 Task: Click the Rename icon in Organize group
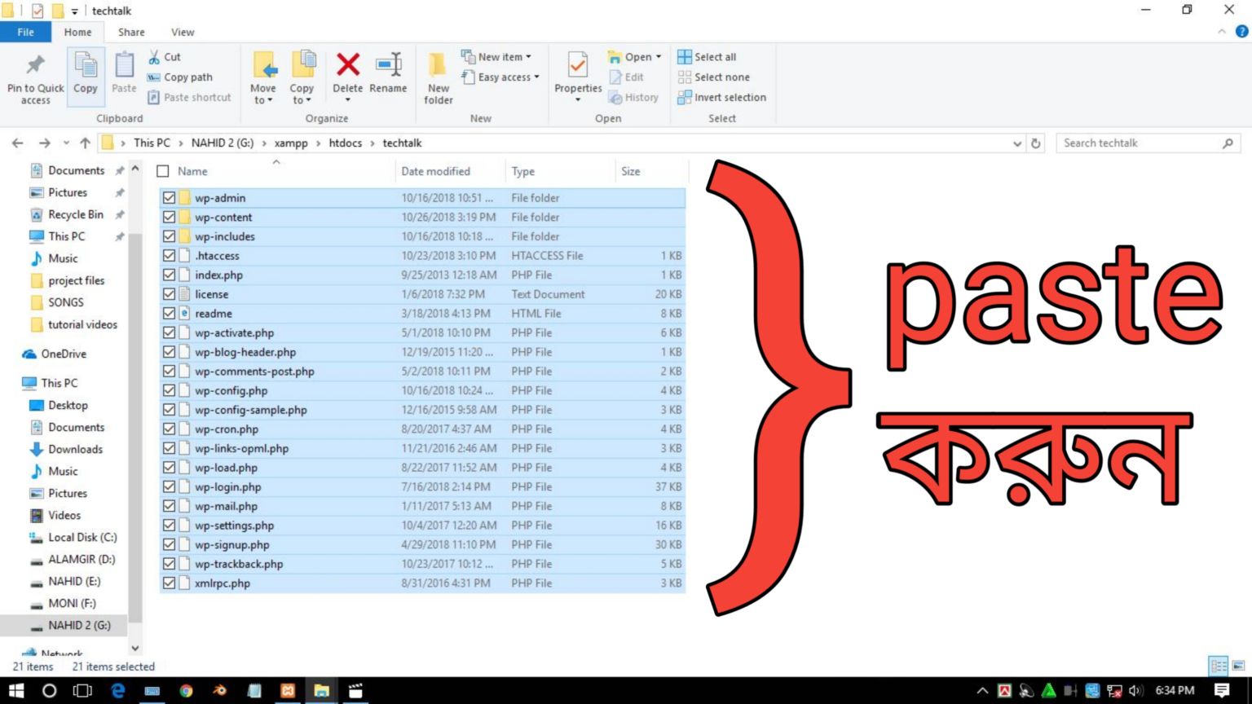tap(388, 65)
